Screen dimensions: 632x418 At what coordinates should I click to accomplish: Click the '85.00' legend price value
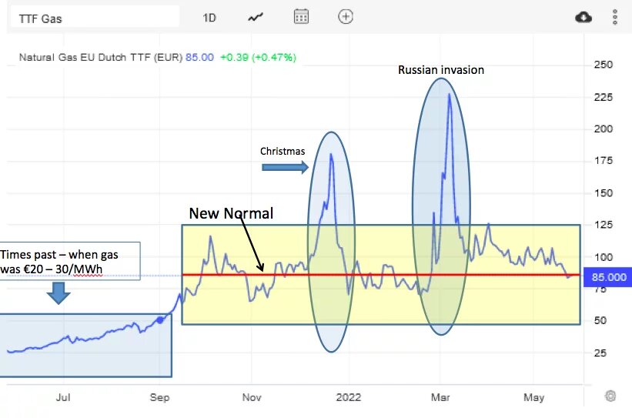[x=199, y=57]
